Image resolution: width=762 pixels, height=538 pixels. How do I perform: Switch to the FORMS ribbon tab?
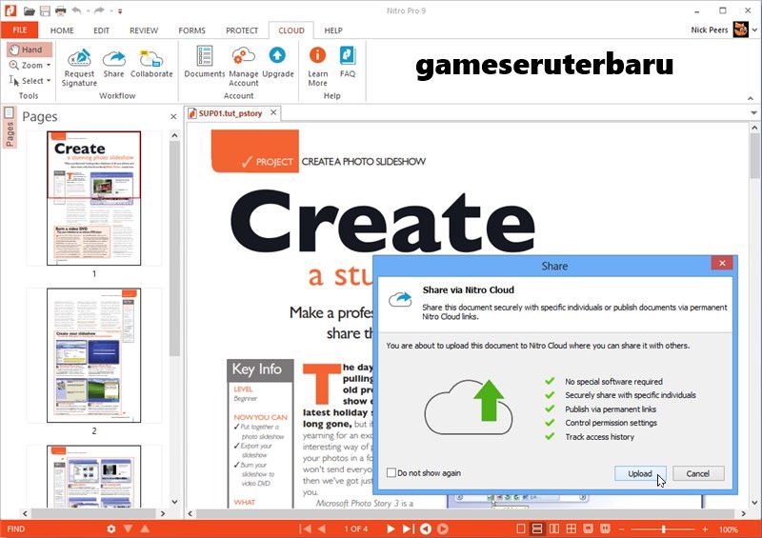[x=192, y=30]
